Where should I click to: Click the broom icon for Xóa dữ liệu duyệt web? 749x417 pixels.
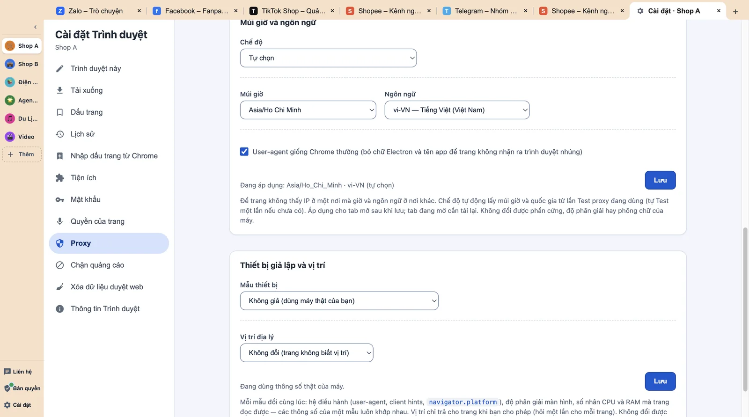[x=60, y=287]
